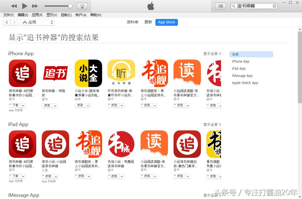Filter results by iPhone App
This screenshot has height=199, width=302.
pyautogui.click(x=240, y=61)
